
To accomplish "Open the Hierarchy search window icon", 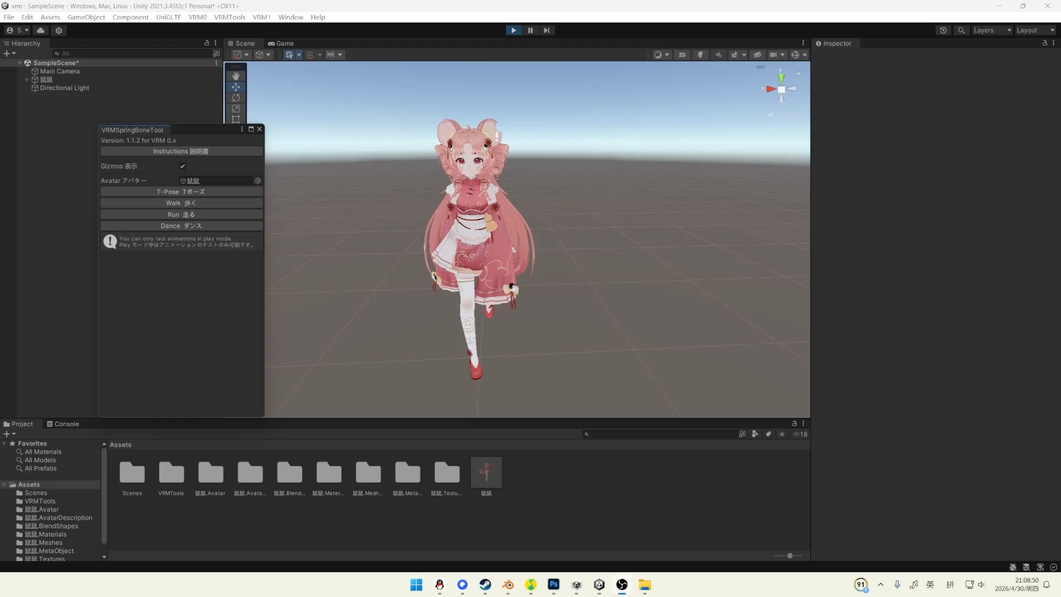I will [x=216, y=54].
